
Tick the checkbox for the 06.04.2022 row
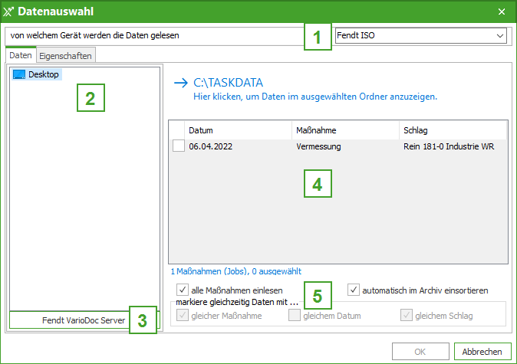coord(178,146)
